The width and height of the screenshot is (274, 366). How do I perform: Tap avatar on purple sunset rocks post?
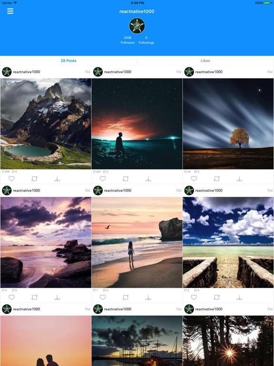[x=7, y=191]
